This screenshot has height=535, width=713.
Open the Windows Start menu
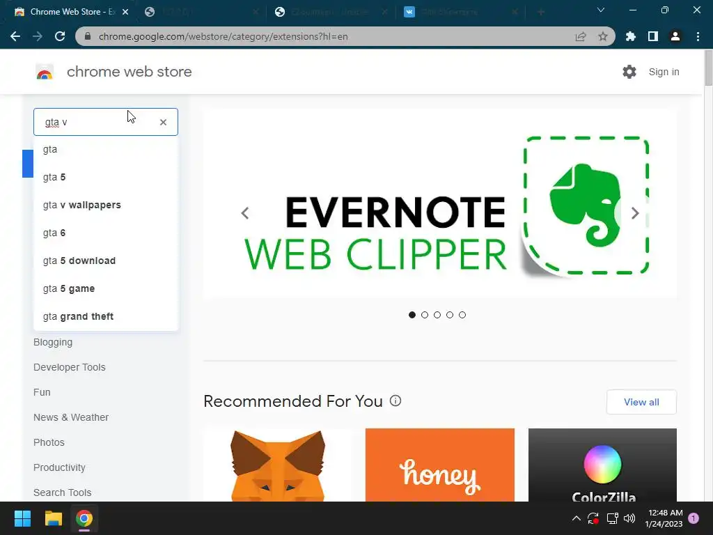pos(22,518)
